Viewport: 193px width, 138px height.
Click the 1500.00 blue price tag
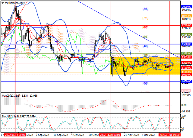coord(186,44)
